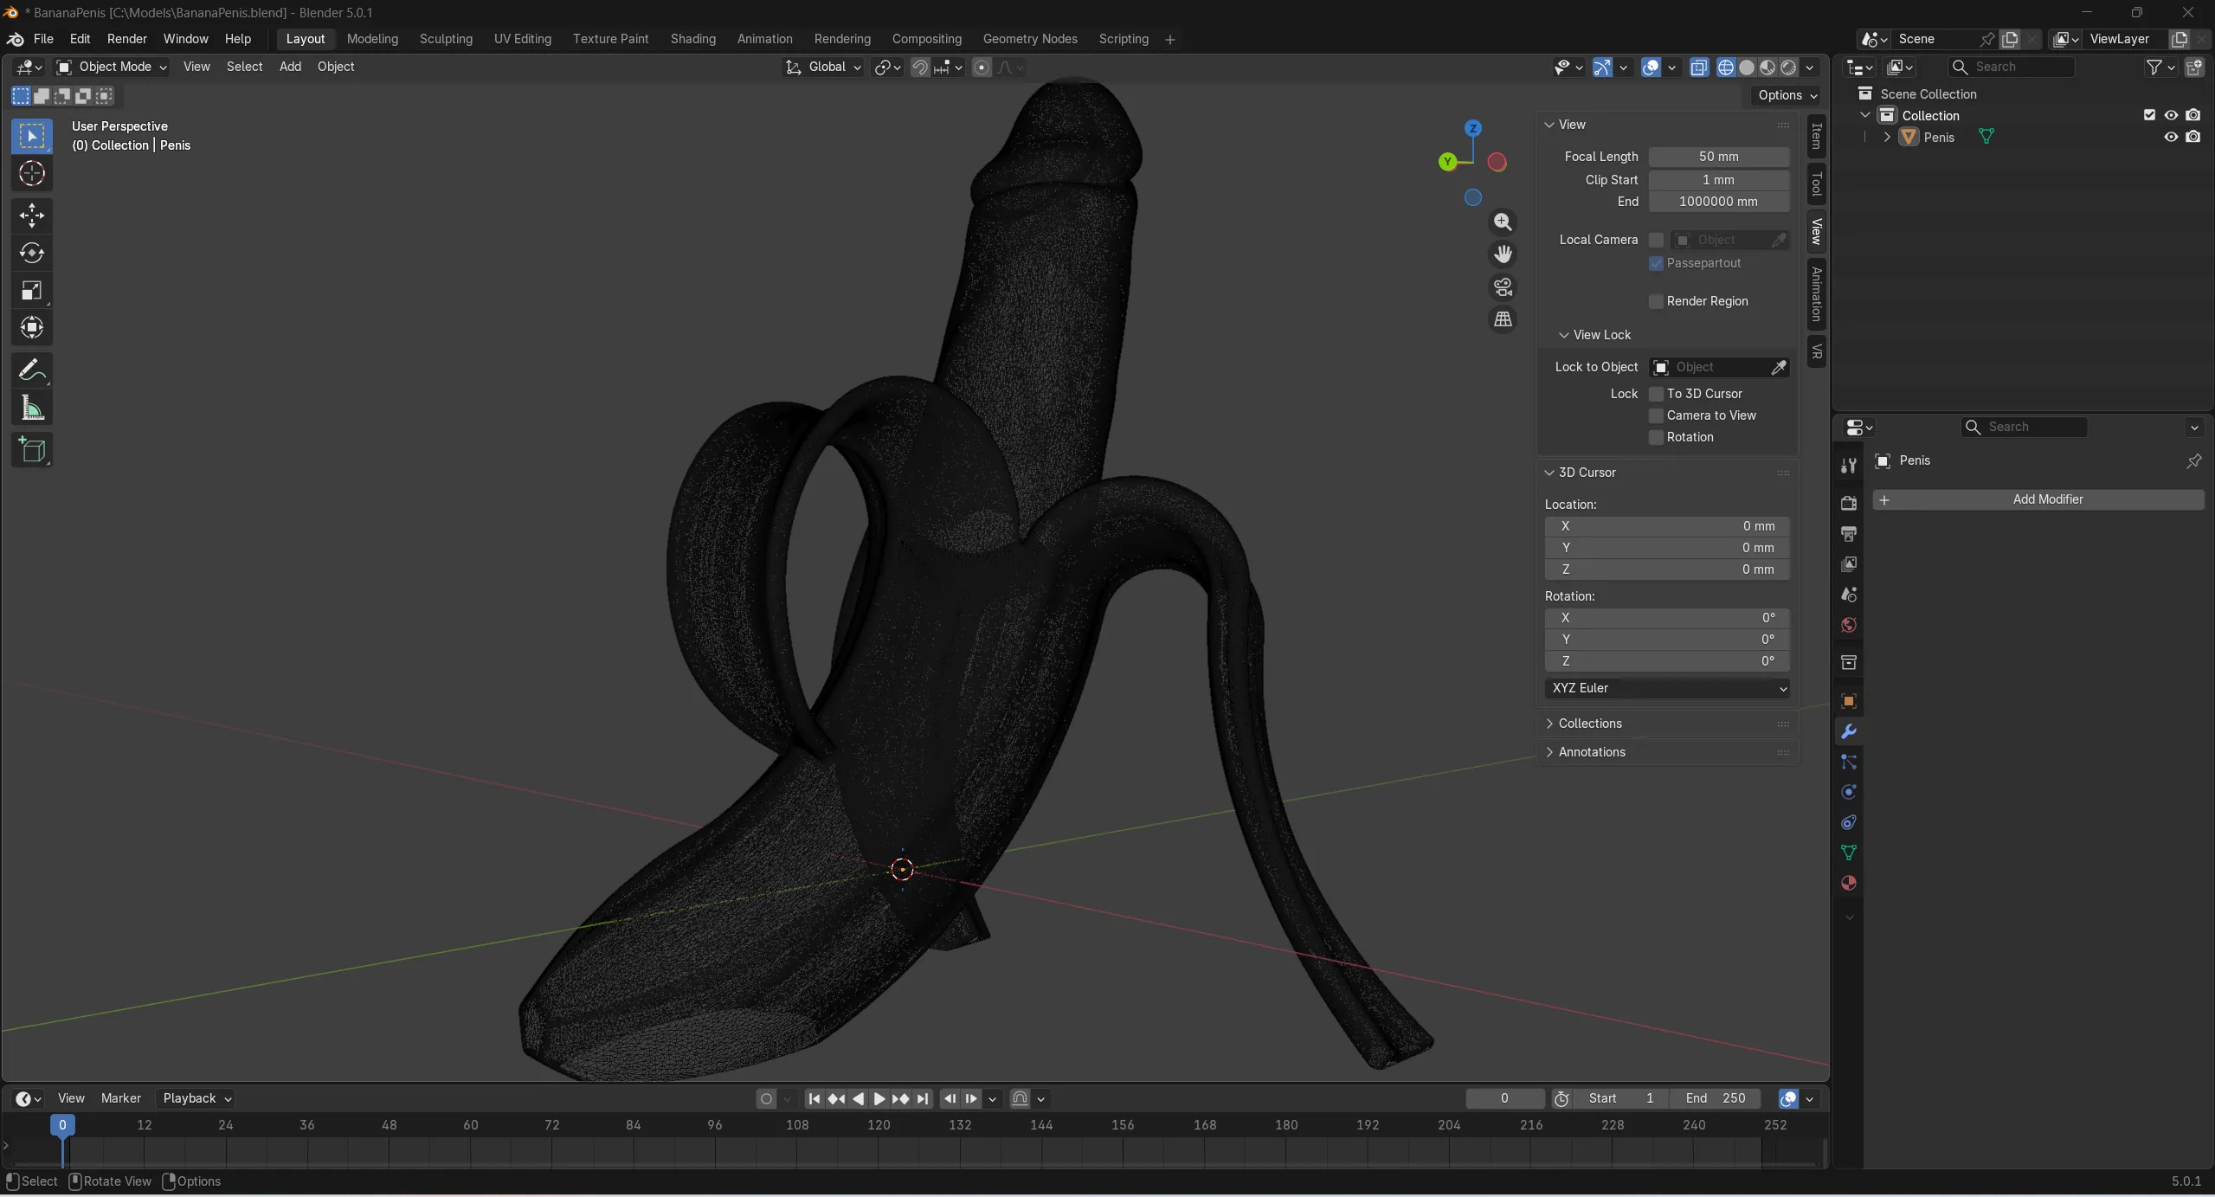Open the Modifiers wrench properties tab
The image size is (2215, 1197).
(1849, 731)
